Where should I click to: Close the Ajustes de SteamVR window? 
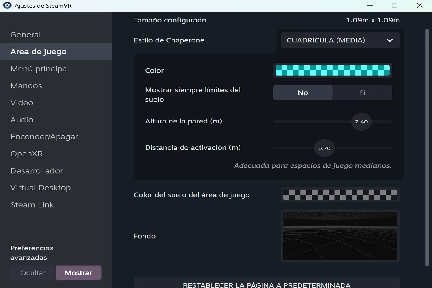(x=420, y=6)
